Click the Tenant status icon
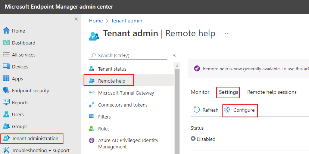Image resolution: width=309 pixels, height=154 pixels. pyautogui.click(x=92, y=69)
